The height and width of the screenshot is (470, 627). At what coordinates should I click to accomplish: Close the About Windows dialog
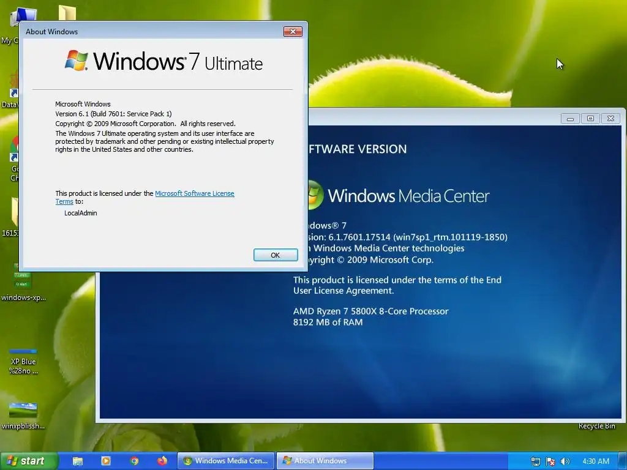[x=293, y=32]
